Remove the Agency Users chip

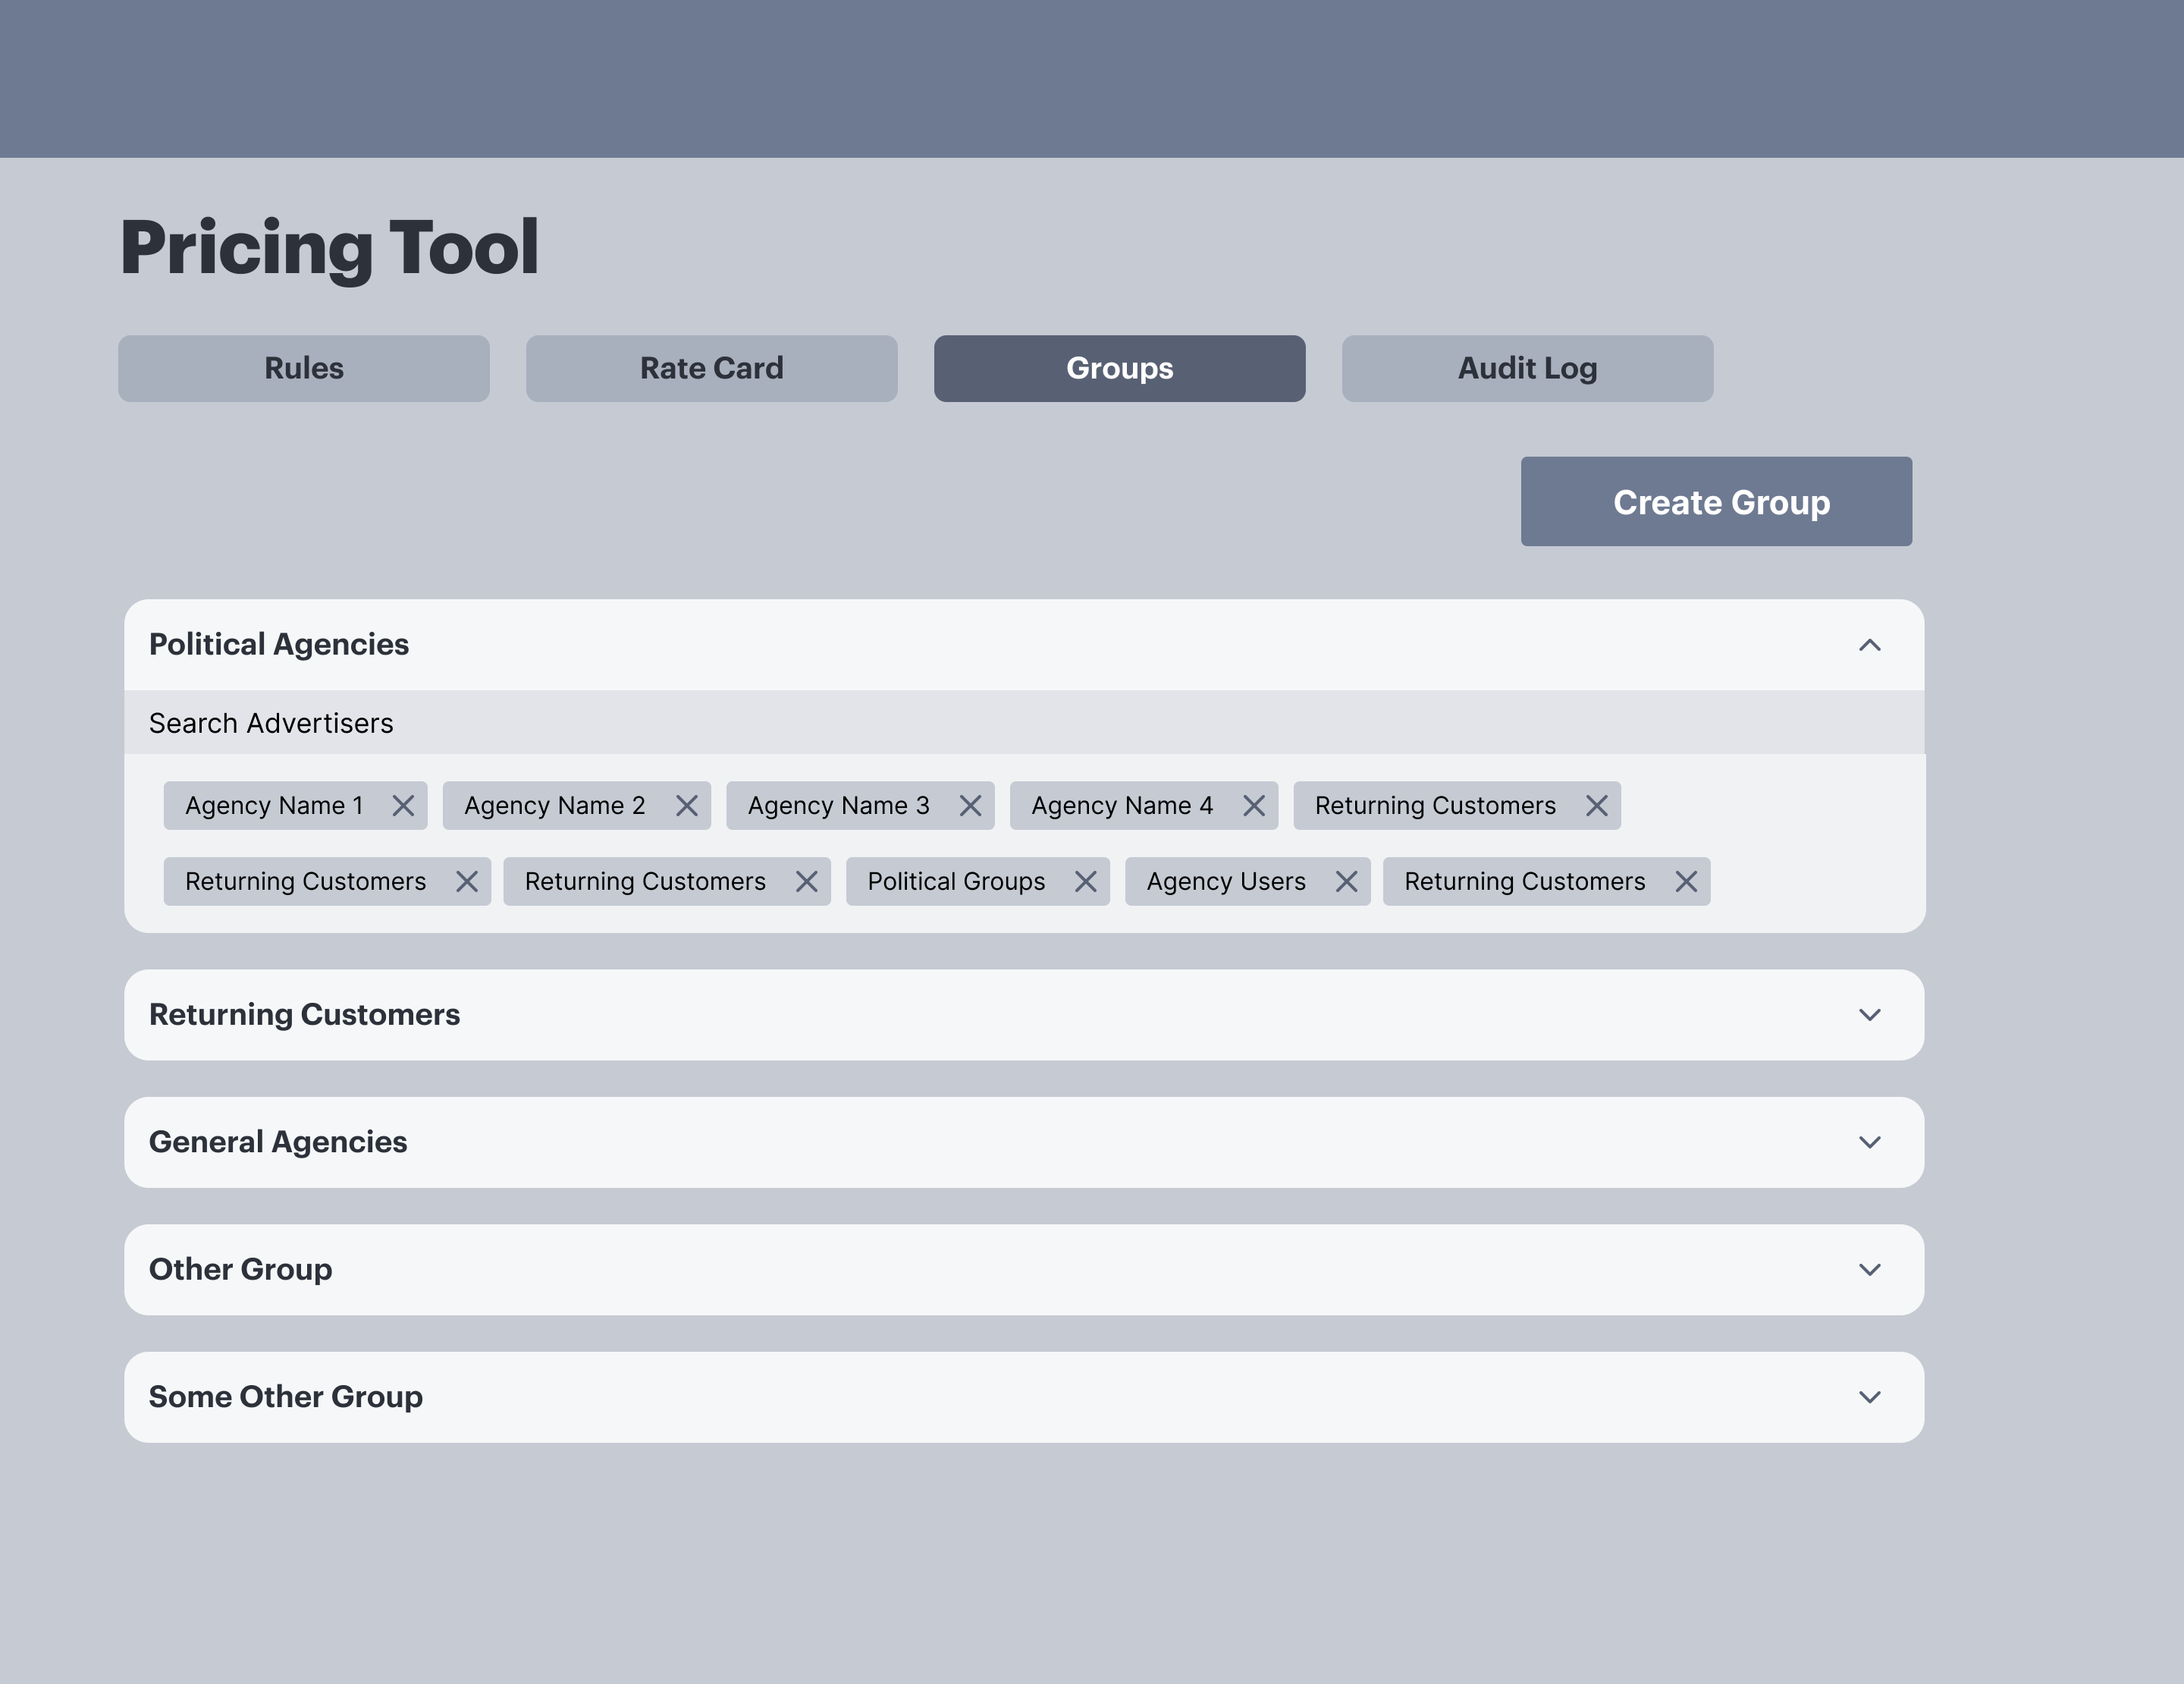pos(1347,881)
